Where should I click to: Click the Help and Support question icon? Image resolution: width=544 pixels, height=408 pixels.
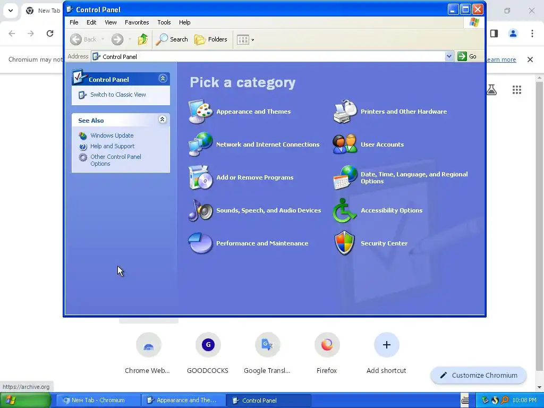click(x=82, y=147)
